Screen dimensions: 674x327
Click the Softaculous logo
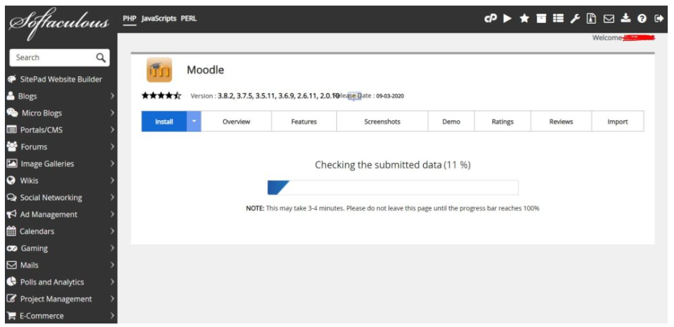[59, 22]
